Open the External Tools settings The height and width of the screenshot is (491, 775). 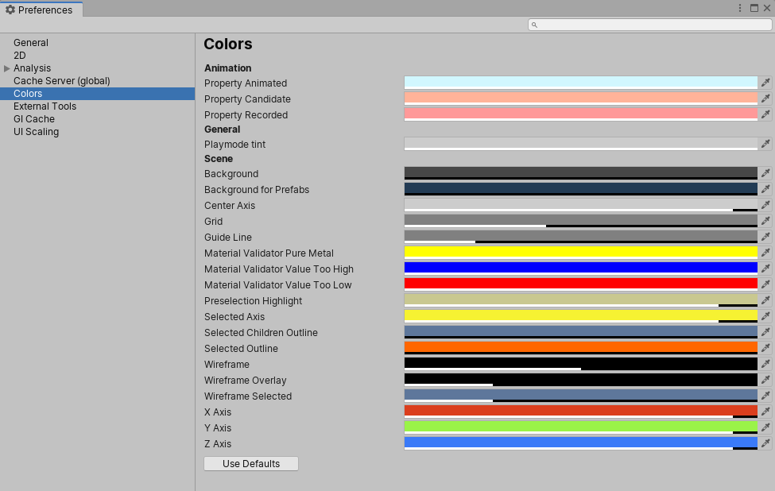[45, 106]
